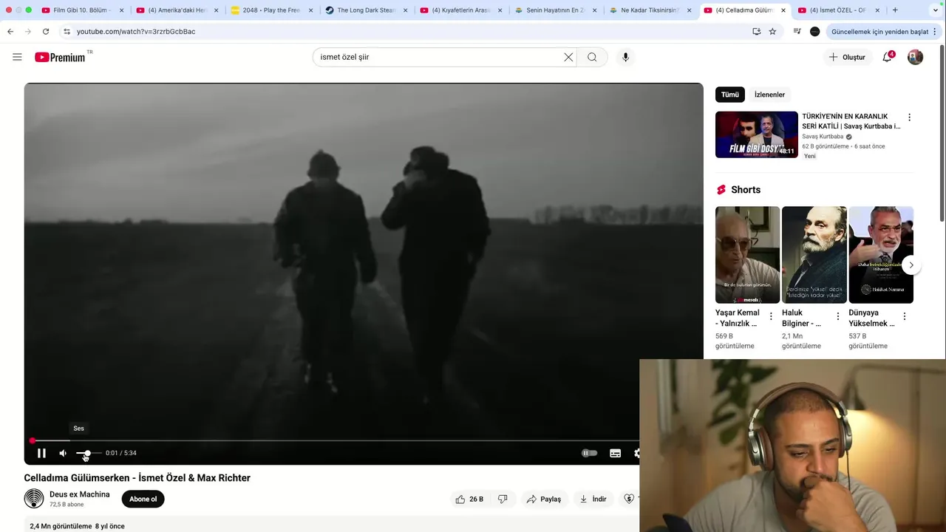Click the Shorts section logo

[x=721, y=190]
